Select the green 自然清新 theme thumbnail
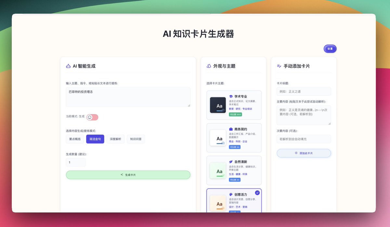The height and width of the screenshot is (227, 390). coord(218,170)
